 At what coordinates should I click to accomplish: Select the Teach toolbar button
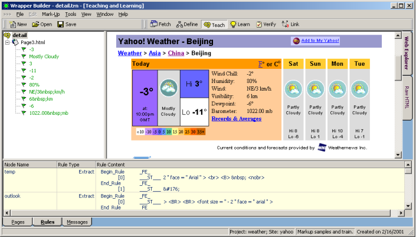tap(214, 25)
